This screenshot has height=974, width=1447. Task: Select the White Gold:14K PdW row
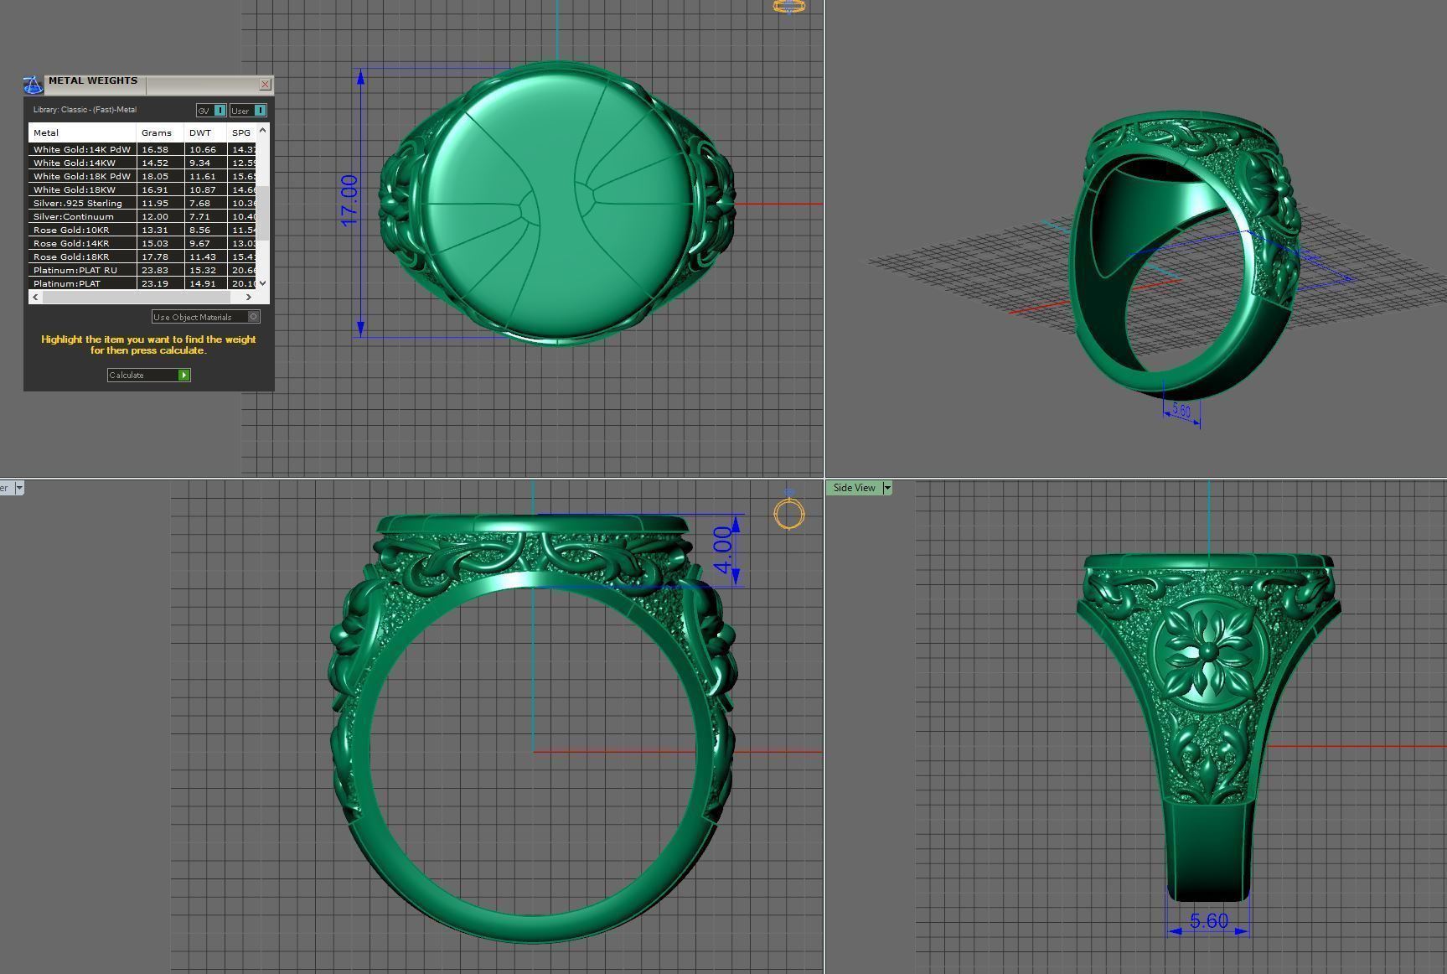142,149
